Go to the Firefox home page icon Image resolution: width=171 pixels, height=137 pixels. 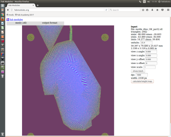pyautogui.click(x=157, y=10)
